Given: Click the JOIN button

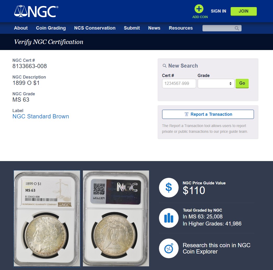Looking at the screenshot, I should point(243,11).
